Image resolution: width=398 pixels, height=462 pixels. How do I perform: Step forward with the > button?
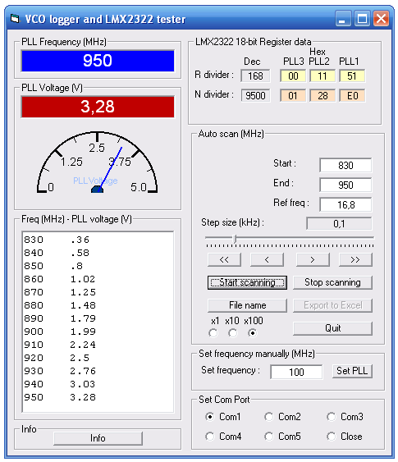pos(313,260)
